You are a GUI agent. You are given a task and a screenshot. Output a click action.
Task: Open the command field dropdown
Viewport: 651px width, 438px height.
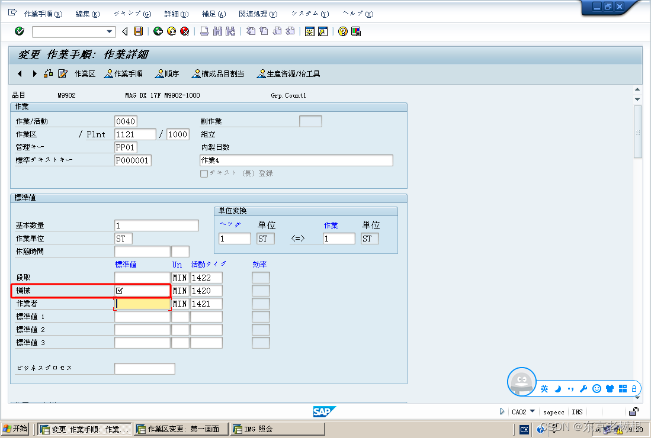[108, 31]
